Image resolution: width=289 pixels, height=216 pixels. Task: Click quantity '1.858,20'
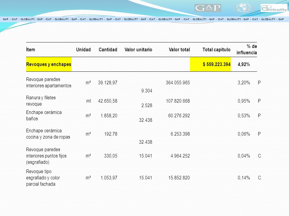pyautogui.click(x=109, y=116)
